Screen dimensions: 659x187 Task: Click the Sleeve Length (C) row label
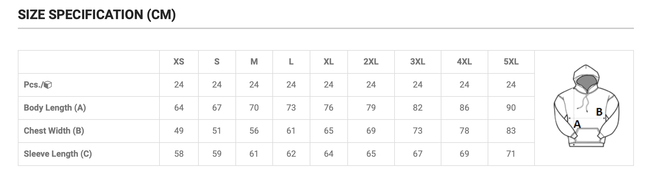pyautogui.click(x=58, y=154)
